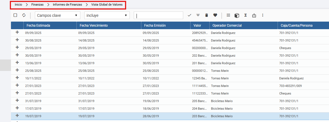
Task: Click Fecha Emisión 19/06/2019 cell
Action: coord(151,101)
